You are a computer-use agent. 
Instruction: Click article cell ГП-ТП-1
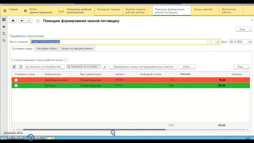point(124,80)
